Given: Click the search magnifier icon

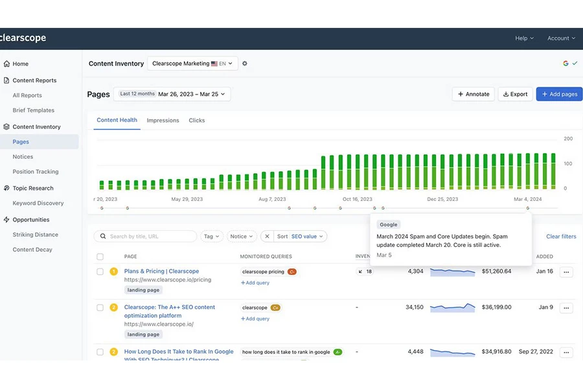Looking at the screenshot, I should (103, 237).
